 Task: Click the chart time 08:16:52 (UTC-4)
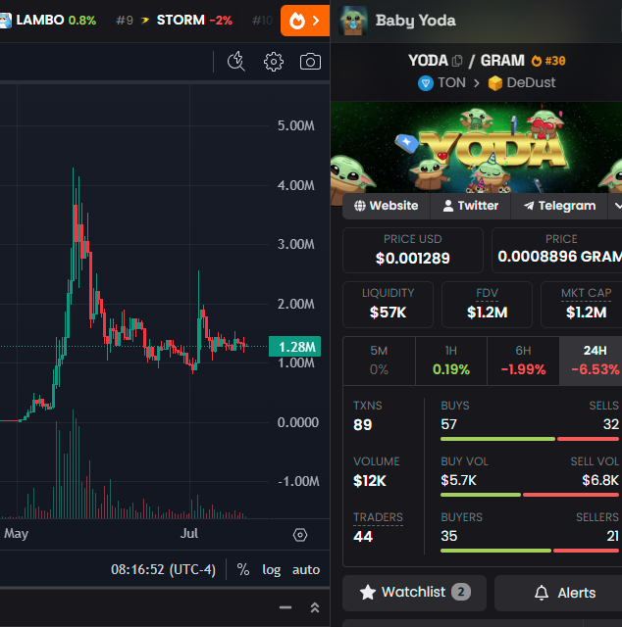pyautogui.click(x=163, y=569)
